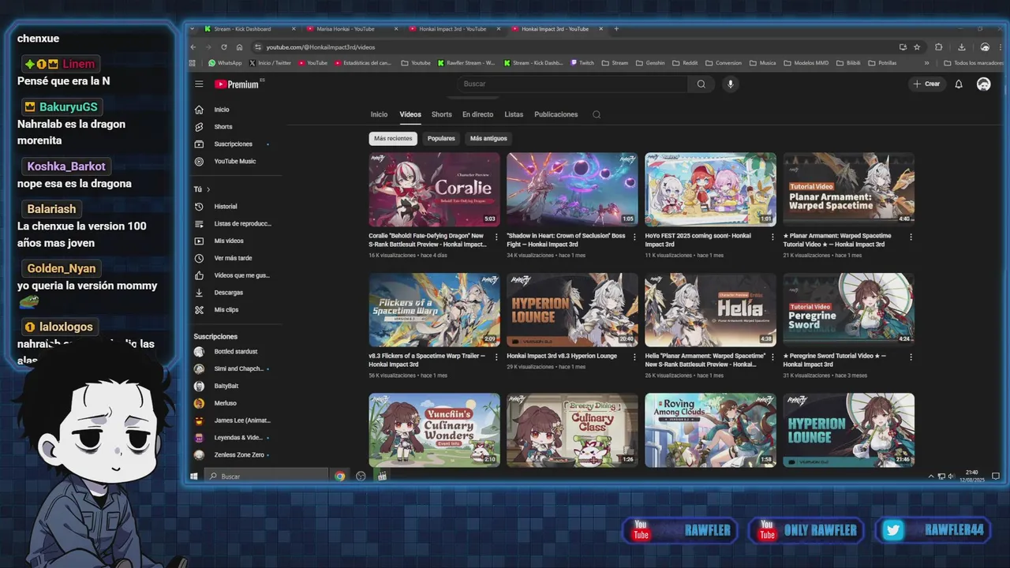Open the Windows Start button
1010x568 pixels.
[194, 476]
